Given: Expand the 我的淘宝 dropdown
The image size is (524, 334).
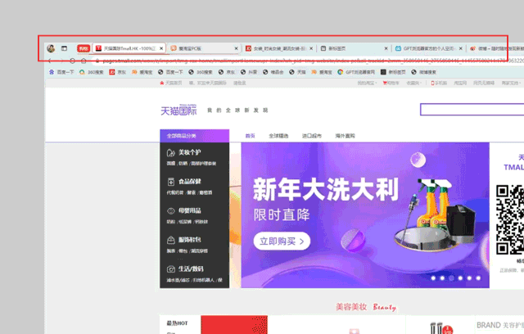Looking at the screenshot, I should (x=367, y=83).
